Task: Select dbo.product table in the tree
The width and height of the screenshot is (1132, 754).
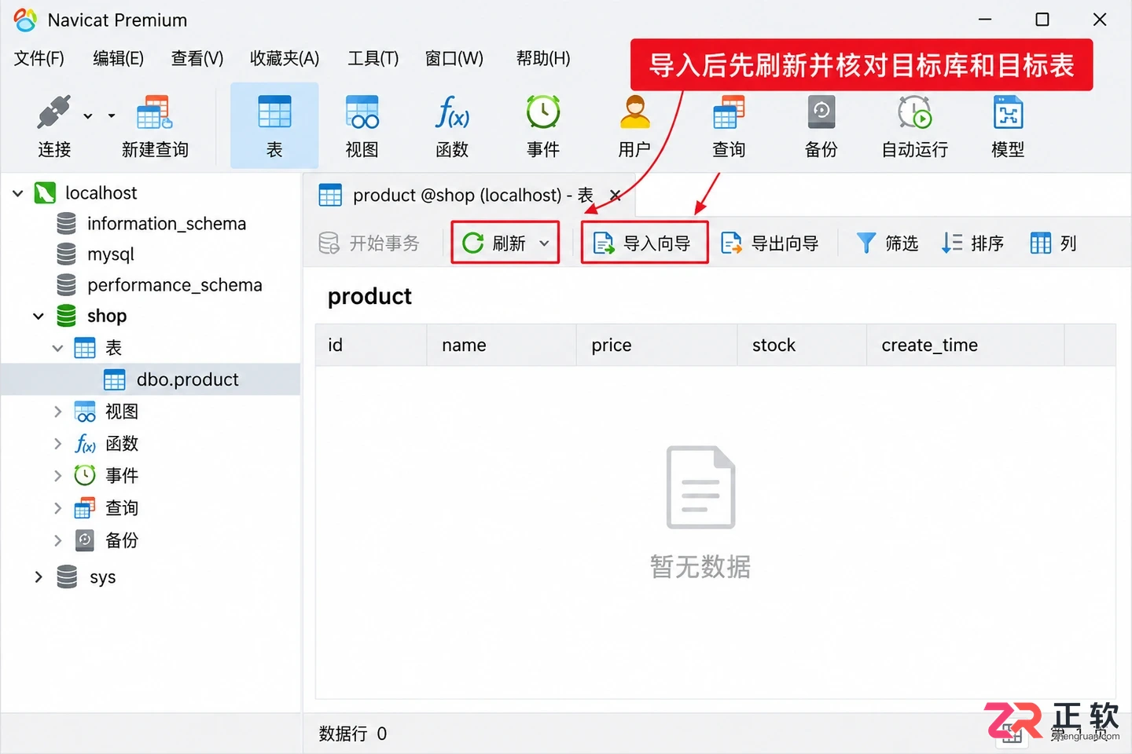Action: tap(151, 380)
